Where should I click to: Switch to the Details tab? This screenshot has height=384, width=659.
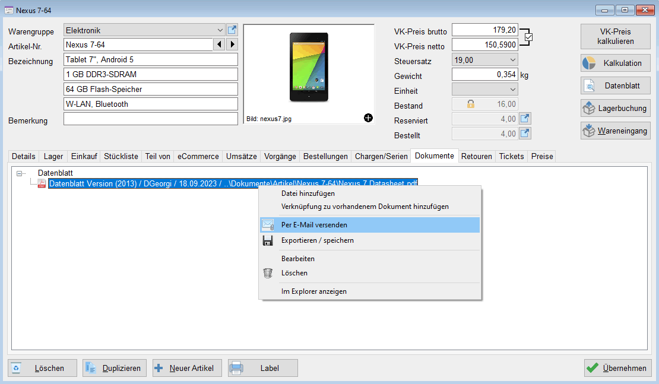[x=24, y=156]
